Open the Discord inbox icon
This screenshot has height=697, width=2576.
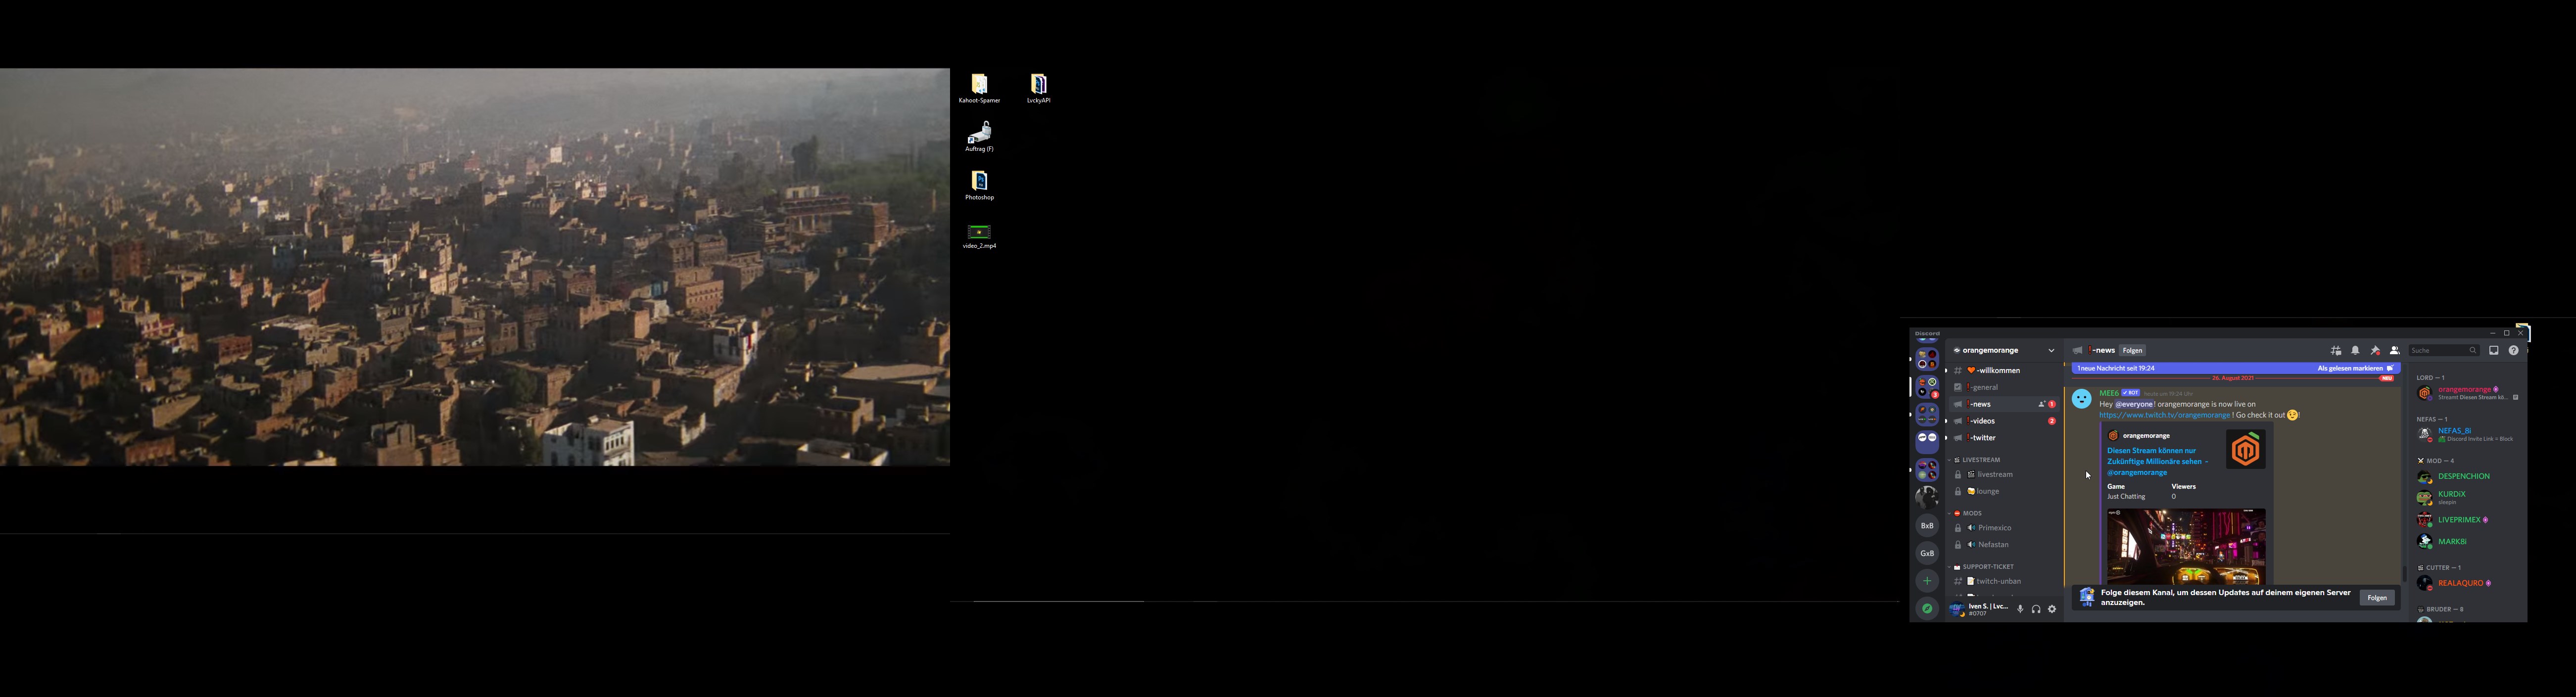(2494, 351)
